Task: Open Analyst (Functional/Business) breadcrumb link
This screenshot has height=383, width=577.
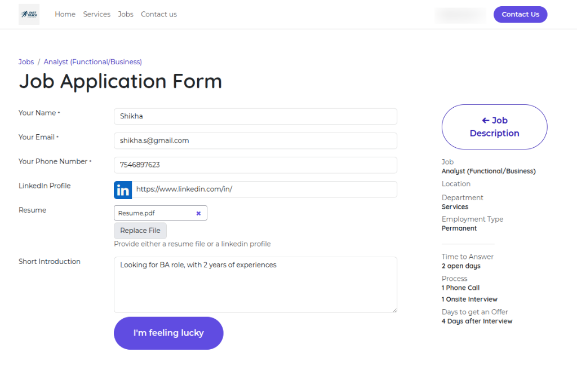Action: (x=92, y=62)
